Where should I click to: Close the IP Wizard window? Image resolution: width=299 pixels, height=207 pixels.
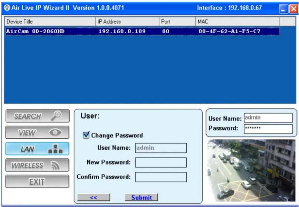[294, 9]
